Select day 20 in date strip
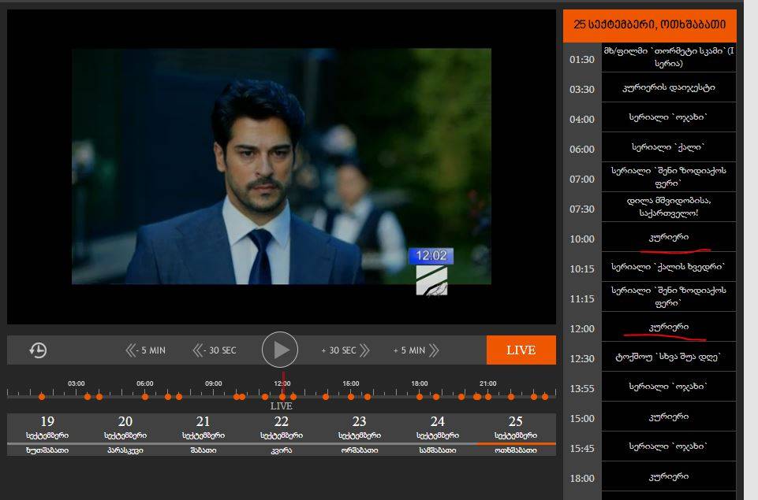This screenshot has height=500, width=758. tap(125, 434)
